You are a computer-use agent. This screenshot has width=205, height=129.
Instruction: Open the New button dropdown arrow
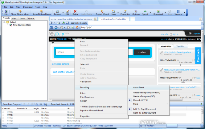(118, 13)
